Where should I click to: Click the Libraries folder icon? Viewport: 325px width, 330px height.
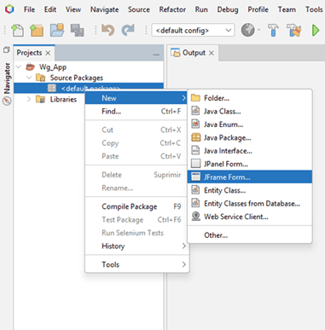coord(40,99)
